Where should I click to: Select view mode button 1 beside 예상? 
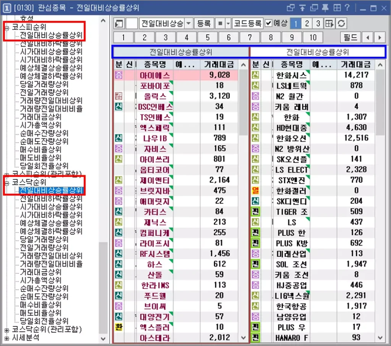click(296, 24)
